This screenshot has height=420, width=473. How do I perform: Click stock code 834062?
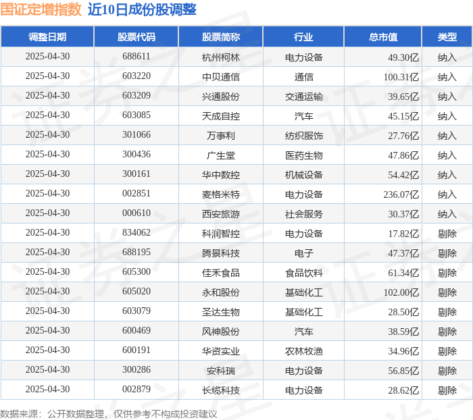tap(136, 233)
